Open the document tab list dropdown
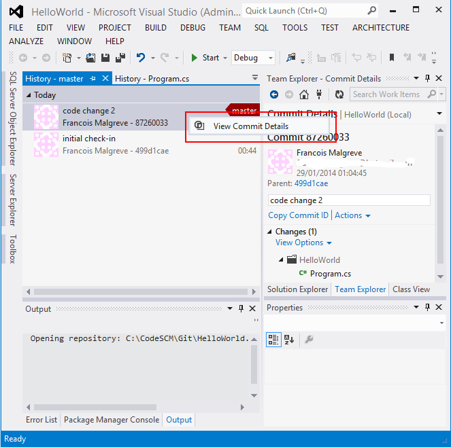 [x=255, y=77]
